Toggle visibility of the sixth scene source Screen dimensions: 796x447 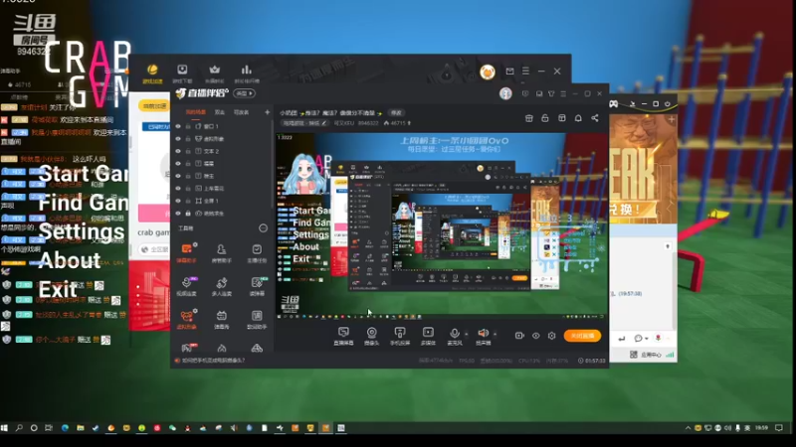(178, 188)
